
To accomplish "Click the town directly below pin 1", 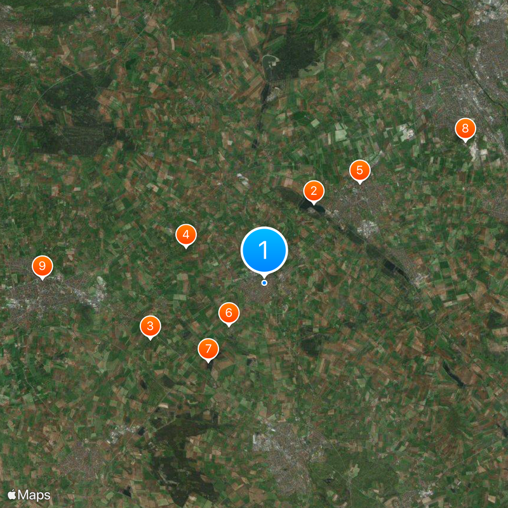I will 263,291.
